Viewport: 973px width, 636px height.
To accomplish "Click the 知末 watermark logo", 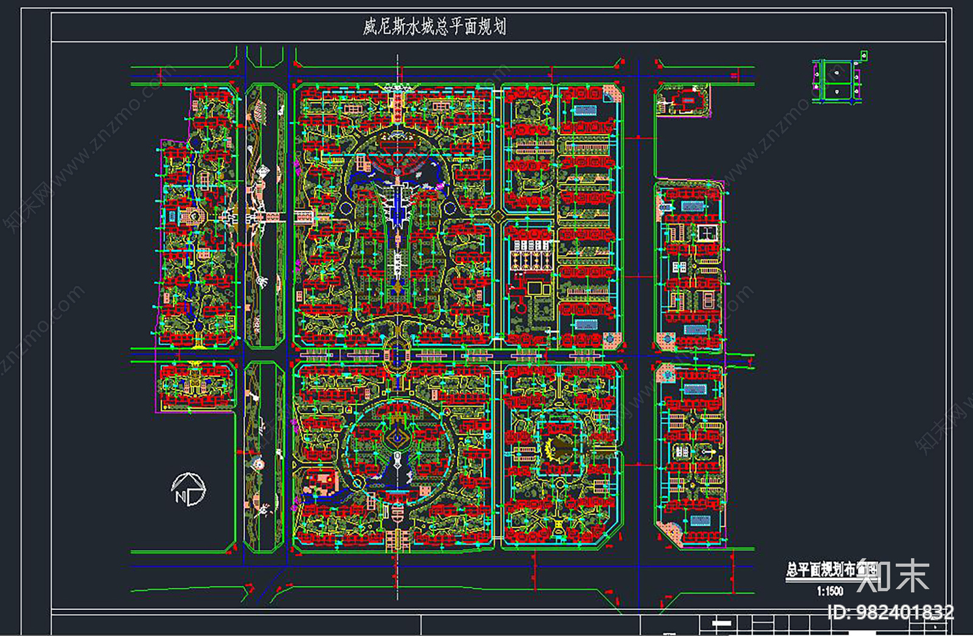I will click(893, 575).
